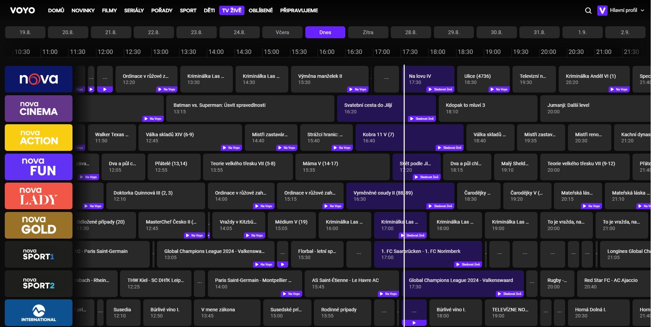
Task: Choose the Nova Fun channel logo
Action: pyautogui.click(x=39, y=167)
